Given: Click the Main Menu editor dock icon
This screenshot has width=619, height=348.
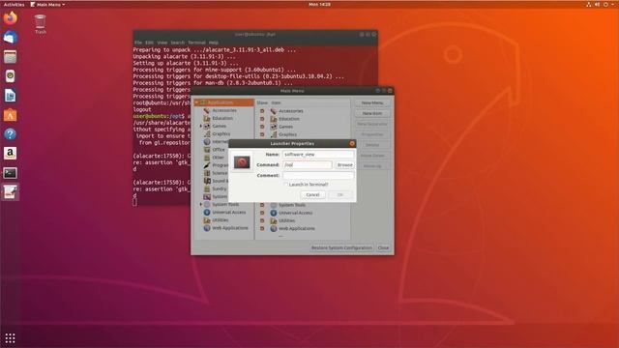Looking at the screenshot, I should tap(11, 192).
